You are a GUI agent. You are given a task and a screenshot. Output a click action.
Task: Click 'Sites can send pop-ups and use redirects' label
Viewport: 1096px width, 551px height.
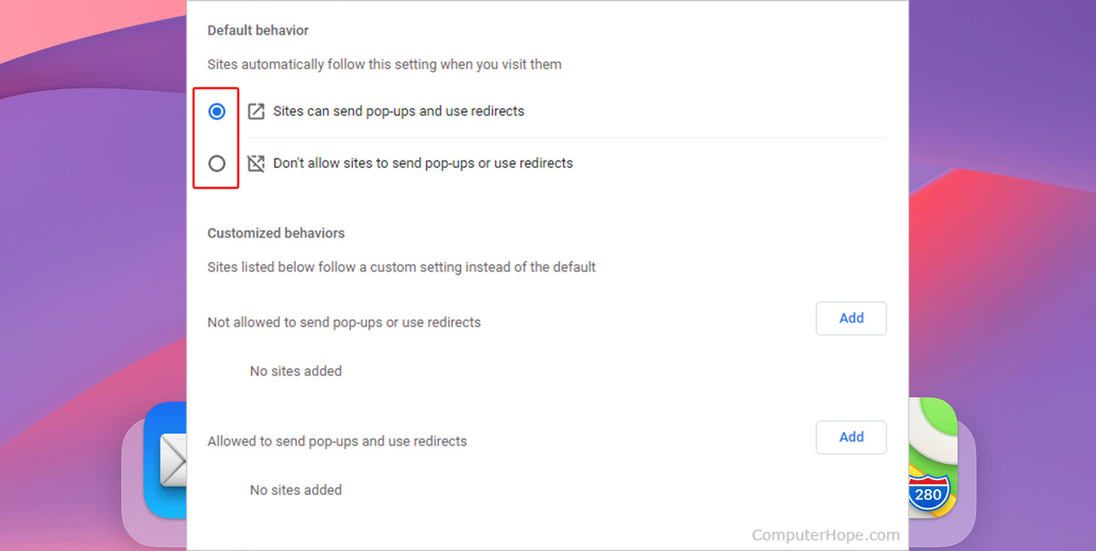click(x=398, y=111)
